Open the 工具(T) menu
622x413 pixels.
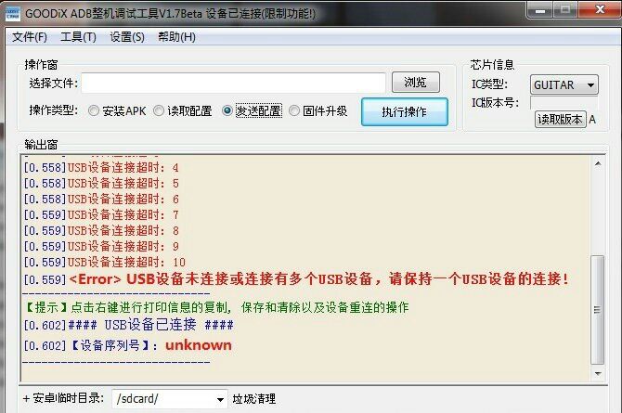(78, 37)
